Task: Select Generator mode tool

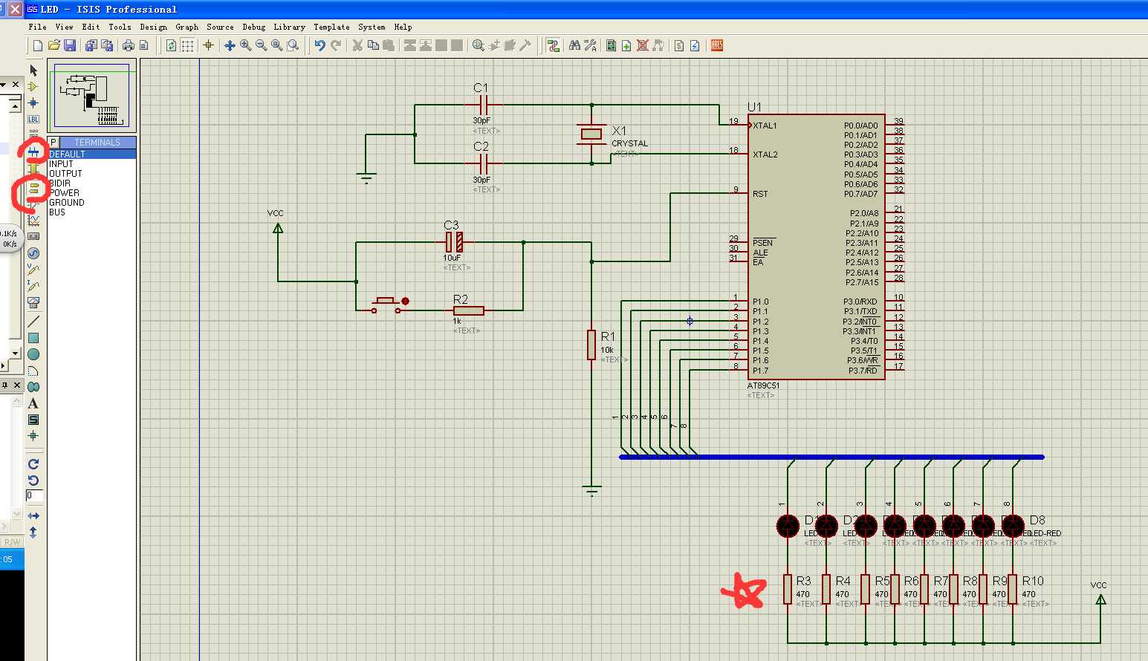Action: pos(33,253)
